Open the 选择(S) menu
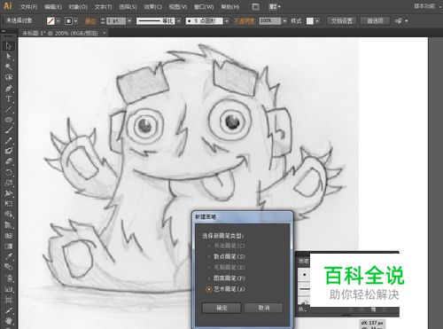This screenshot has width=443, height=329. pos(128,6)
